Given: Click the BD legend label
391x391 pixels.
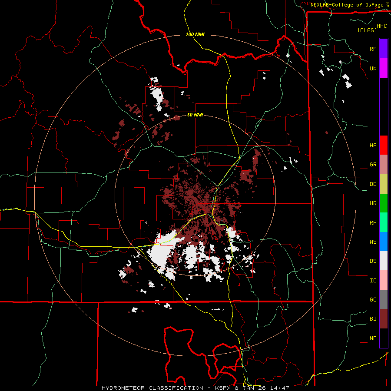Looking at the screenshot, I should point(373,184).
